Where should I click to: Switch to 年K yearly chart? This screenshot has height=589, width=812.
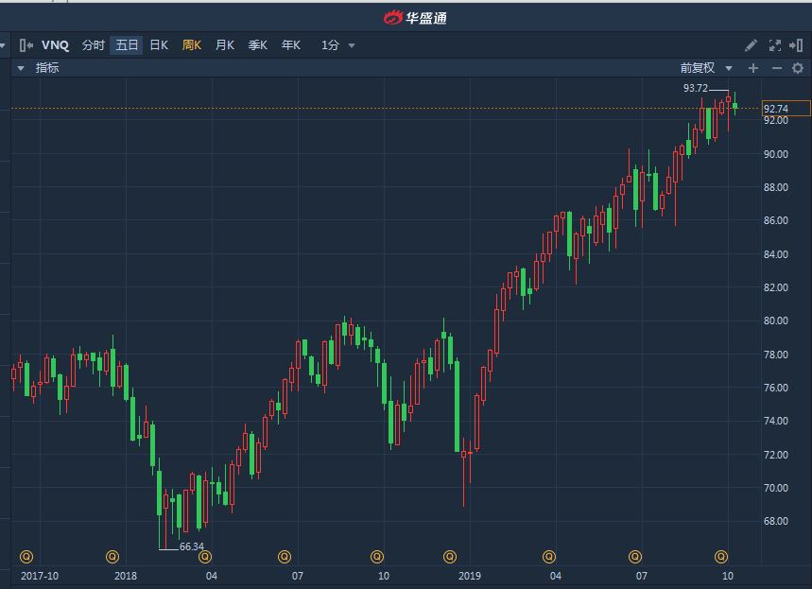290,44
